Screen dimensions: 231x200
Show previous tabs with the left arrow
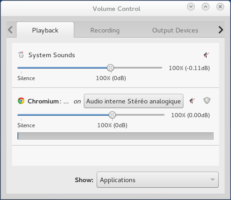10,30
